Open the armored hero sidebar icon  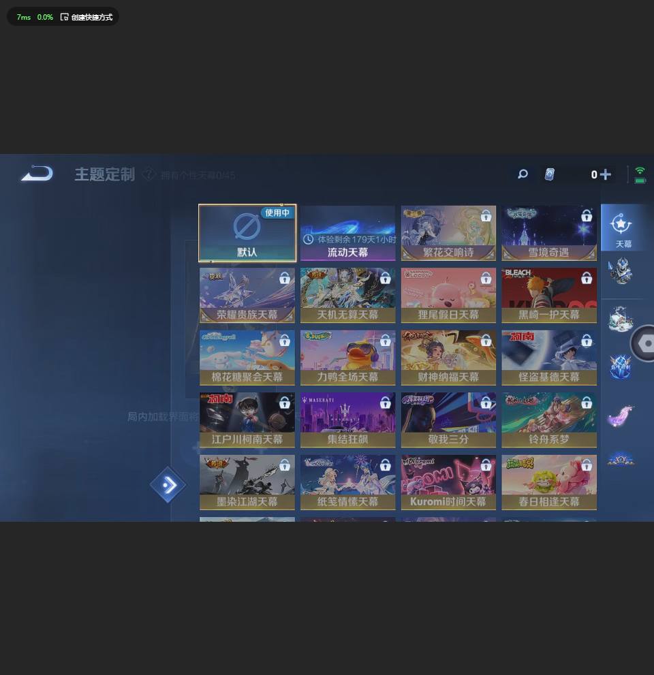click(621, 271)
